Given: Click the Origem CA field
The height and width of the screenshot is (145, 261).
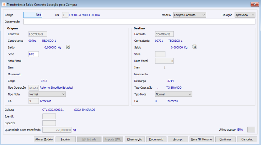Looking at the screenshot, I should (x=34, y=101).
